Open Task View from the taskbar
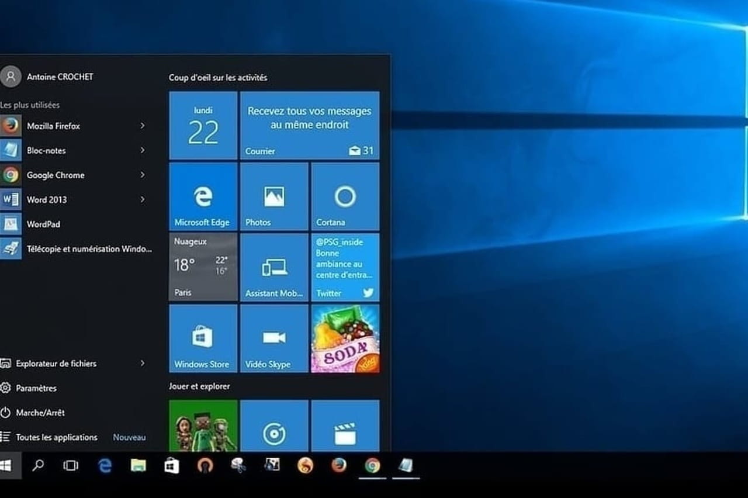 point(71,465)
